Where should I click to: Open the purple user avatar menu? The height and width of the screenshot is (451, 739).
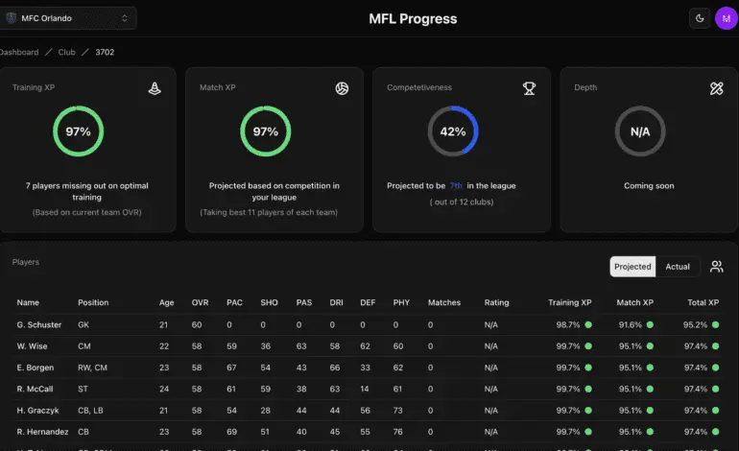coord(727,18)
